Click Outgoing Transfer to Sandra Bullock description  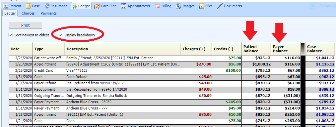point(97,96)
